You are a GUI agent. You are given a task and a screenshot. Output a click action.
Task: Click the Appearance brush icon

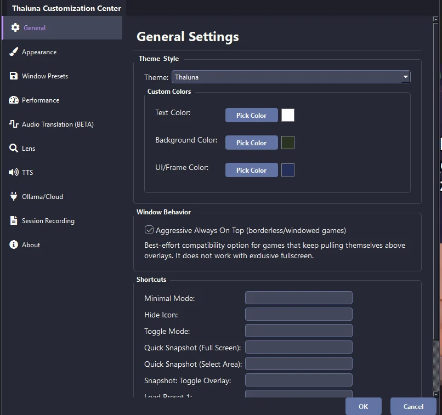pyautogui.click(x=14, y=52)
